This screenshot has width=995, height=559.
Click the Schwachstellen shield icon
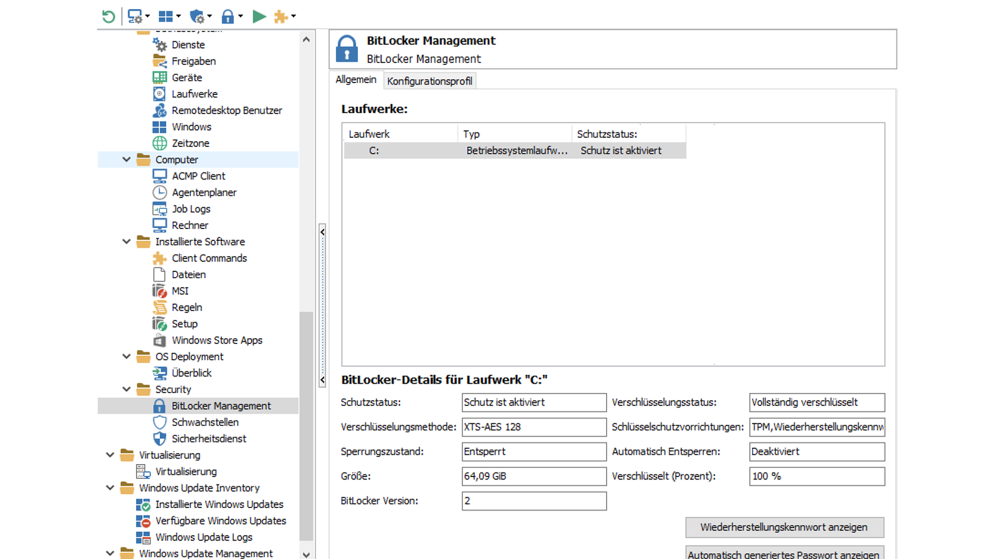160,422
